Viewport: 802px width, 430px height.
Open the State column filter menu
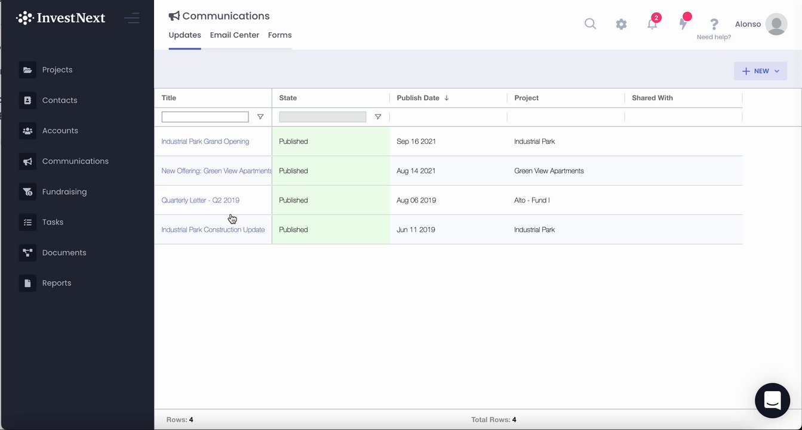378,117
